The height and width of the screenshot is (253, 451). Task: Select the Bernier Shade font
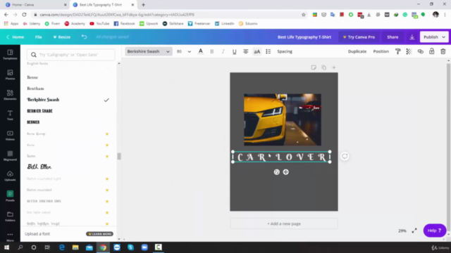(x=39, y=111)
